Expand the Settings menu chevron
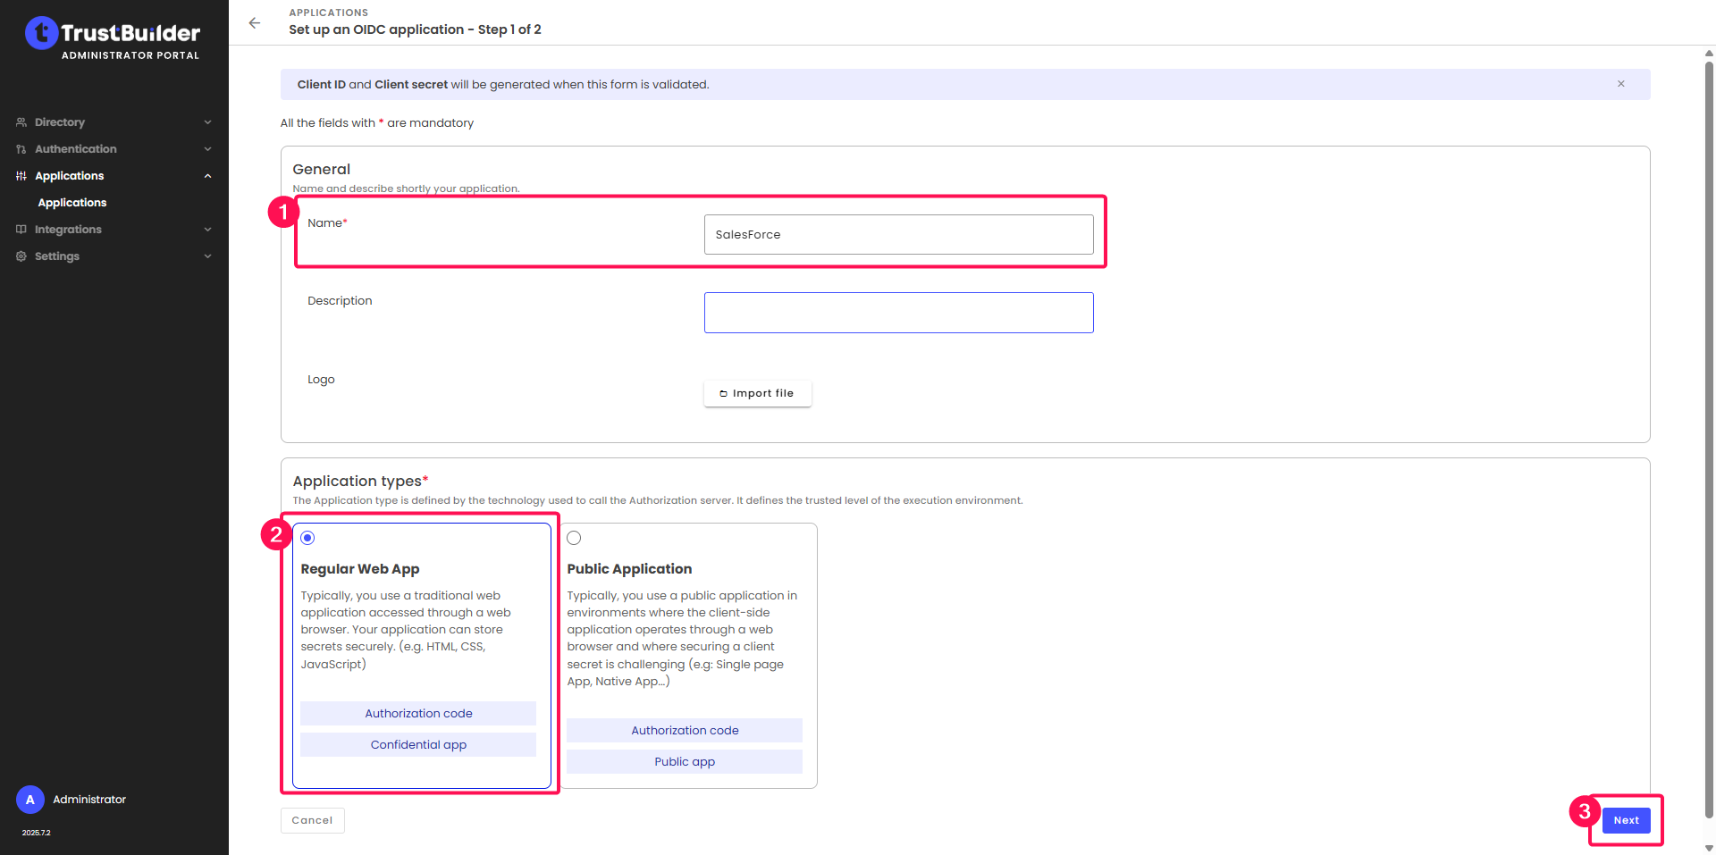1716x855 pixels. (x=207, y=256)
